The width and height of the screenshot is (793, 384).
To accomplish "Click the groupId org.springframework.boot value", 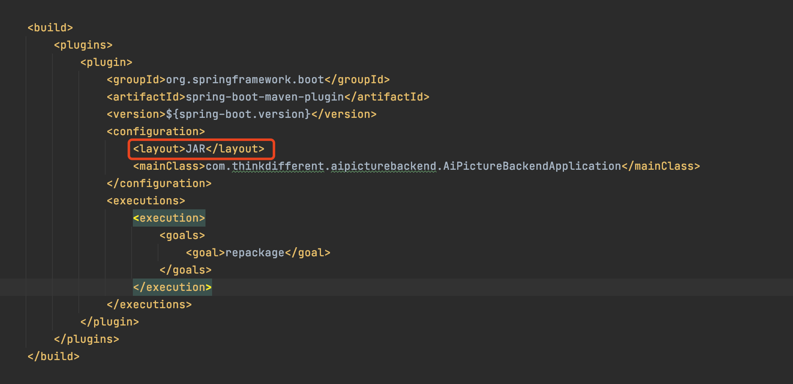I will (x=245, y=80).
